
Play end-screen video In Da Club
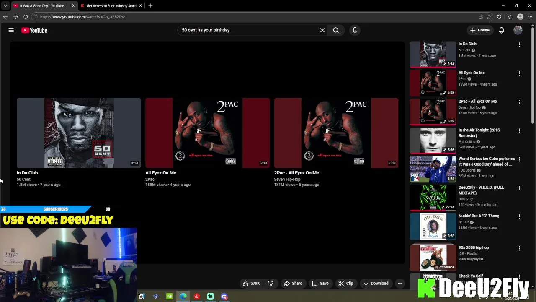tap(79, 133)
